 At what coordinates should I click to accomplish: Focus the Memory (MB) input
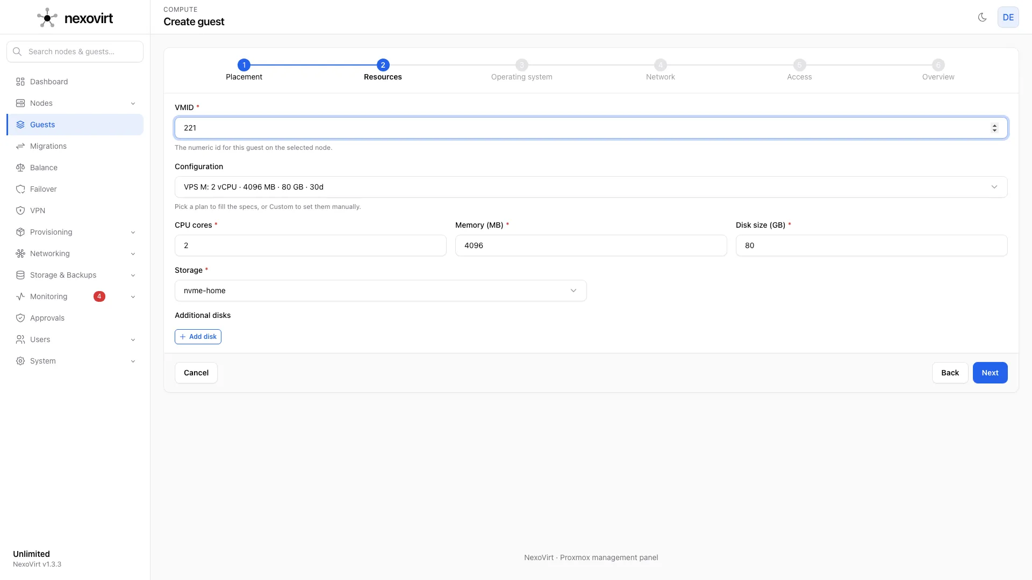[x=591, y=245]
